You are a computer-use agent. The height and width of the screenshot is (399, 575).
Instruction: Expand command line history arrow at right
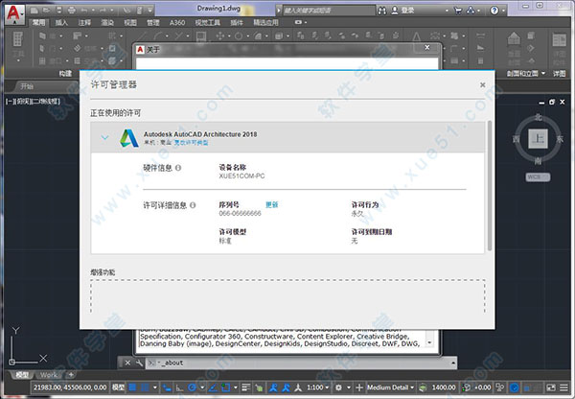pyautogui.click(x=453, y=363)
